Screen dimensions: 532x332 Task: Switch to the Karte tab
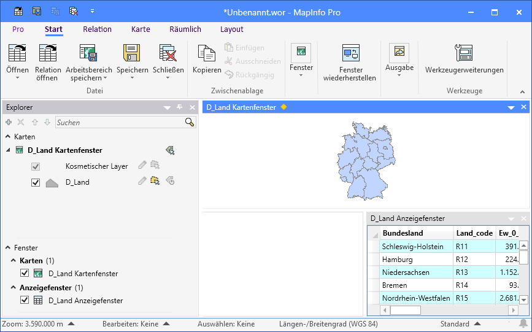[x=141, y=29]
